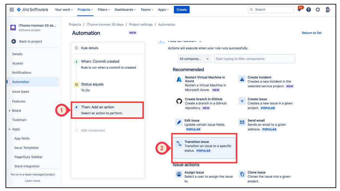Image resolution: width=340 pixels, height=191 pixels.
Task: Open Features in the settings sidebar
Action: pyautogui.click(x=19, y=101)
